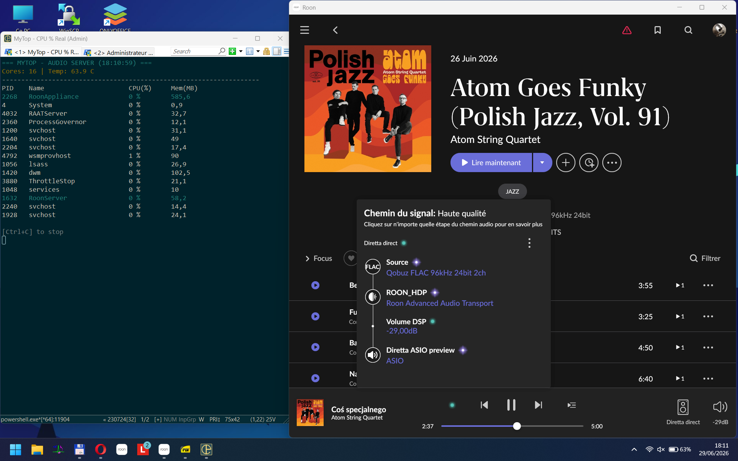Select the JAZZ genre tag

[x=512, y=191]
